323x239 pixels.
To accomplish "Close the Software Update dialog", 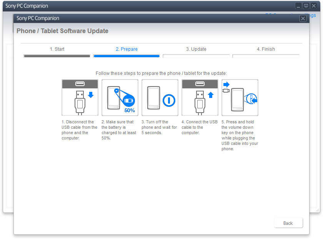I will click(303, 18).
